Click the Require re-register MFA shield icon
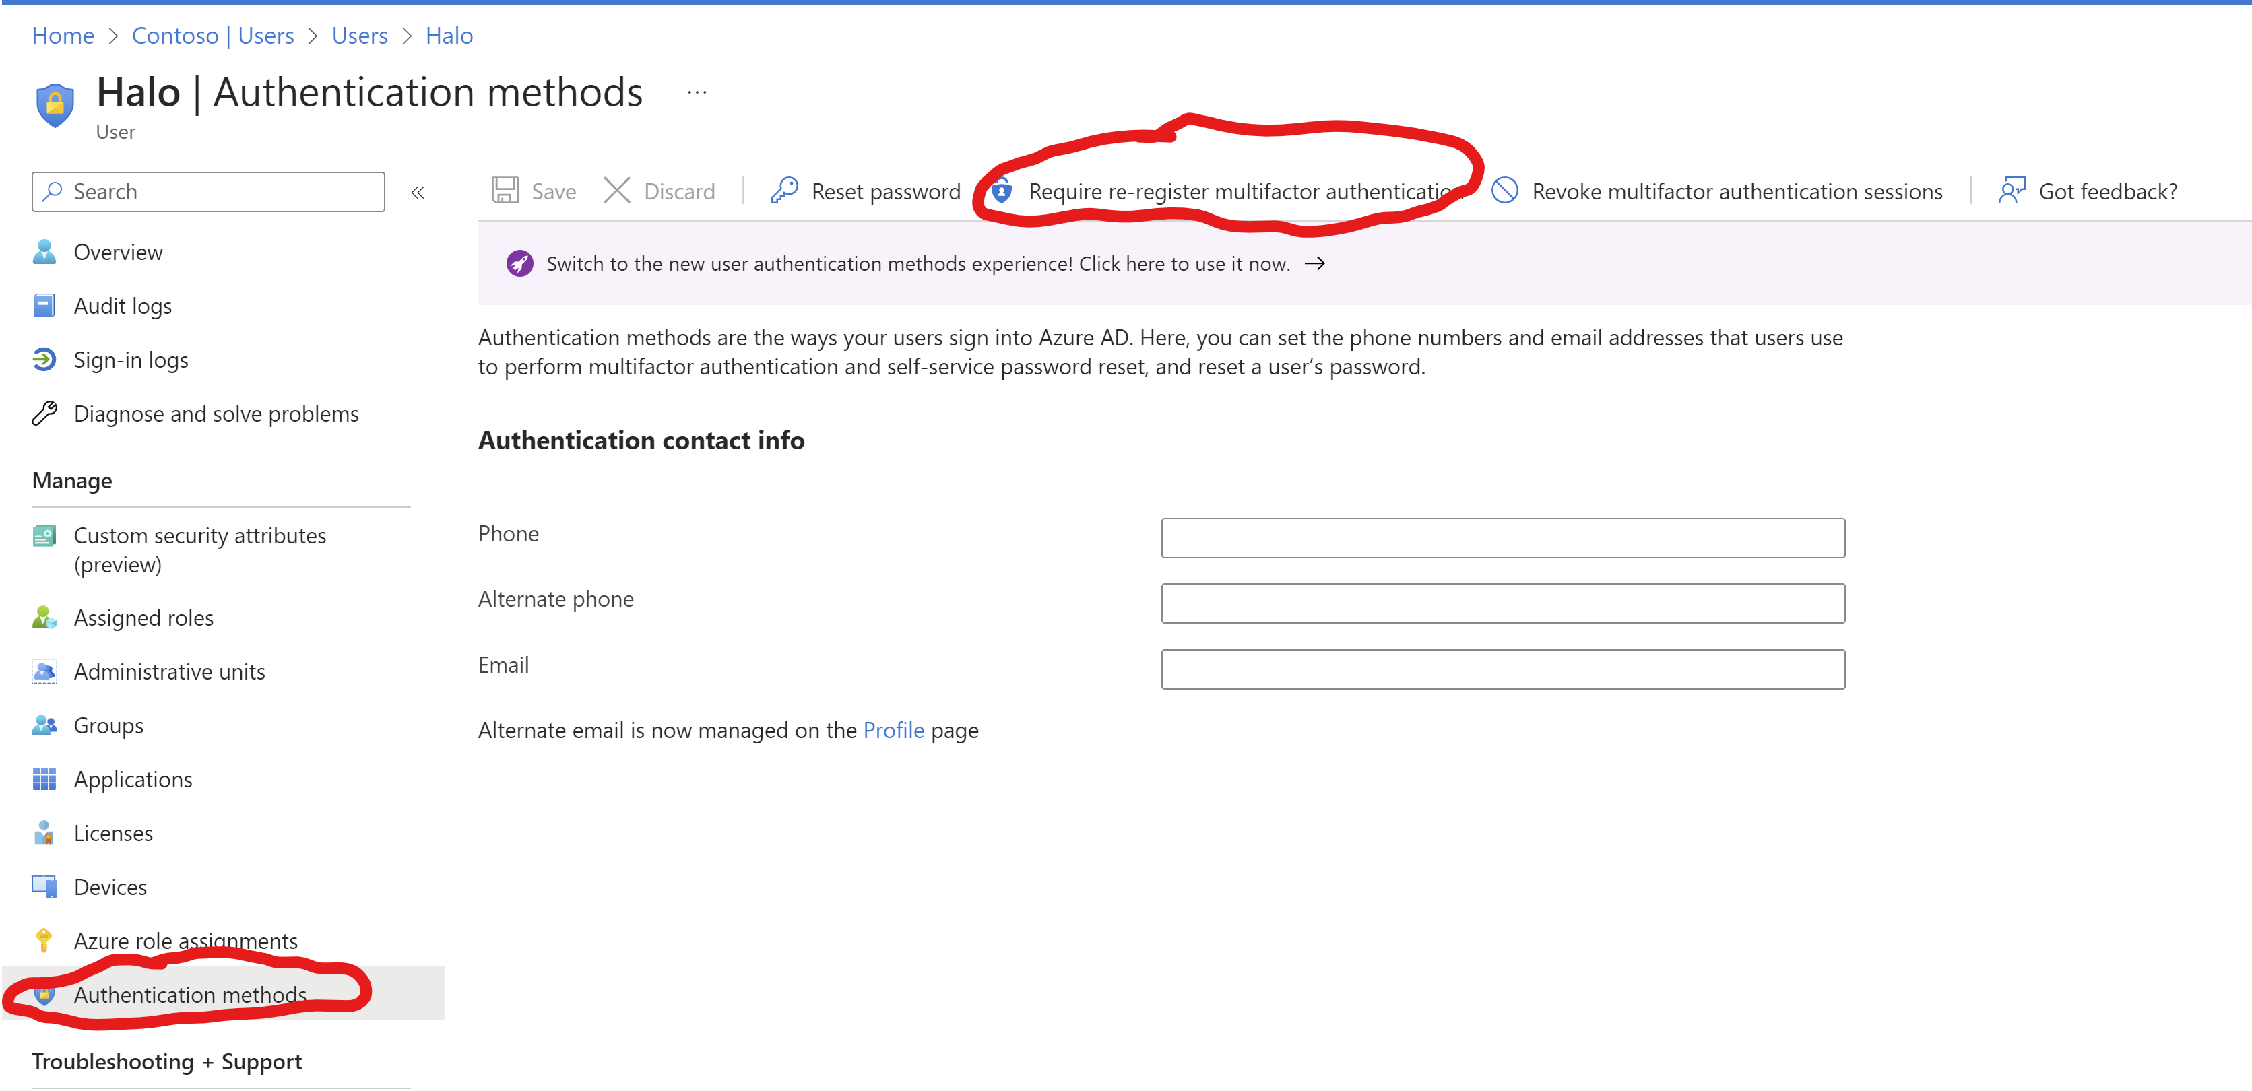The image size is (2252, 1091). tap(1002, 191)
